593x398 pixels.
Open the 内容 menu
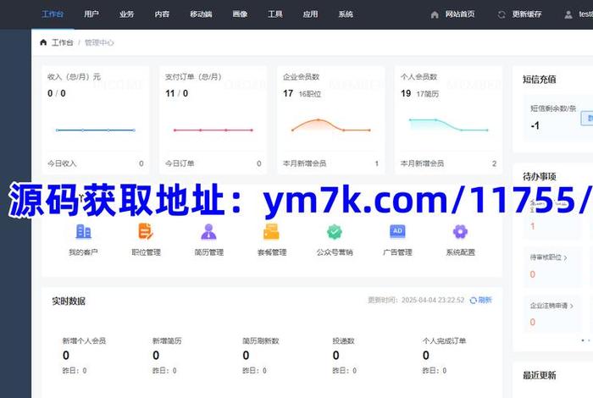162,14
